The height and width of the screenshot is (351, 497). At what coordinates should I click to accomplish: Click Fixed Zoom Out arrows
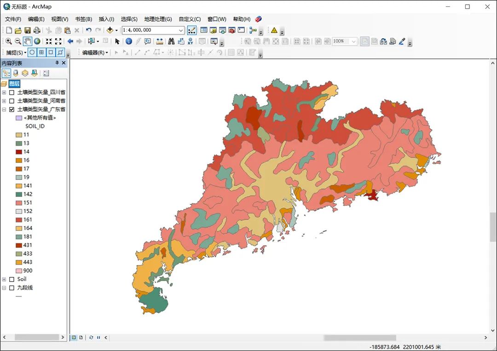click(x=58, y=41)
